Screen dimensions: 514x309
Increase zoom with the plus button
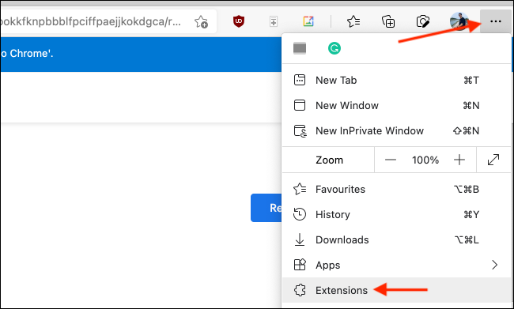tap(459, 160)
